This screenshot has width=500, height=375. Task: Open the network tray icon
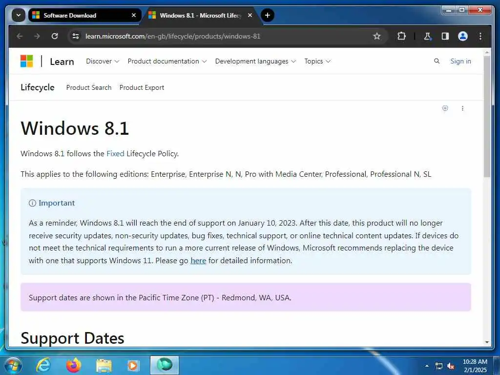click(x=439, y=366)
